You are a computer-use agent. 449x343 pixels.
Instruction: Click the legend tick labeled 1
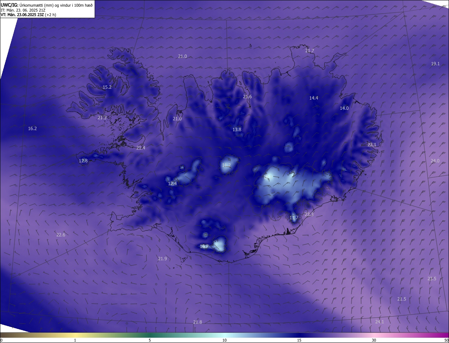pyautogui.click(x=75, y=340)
